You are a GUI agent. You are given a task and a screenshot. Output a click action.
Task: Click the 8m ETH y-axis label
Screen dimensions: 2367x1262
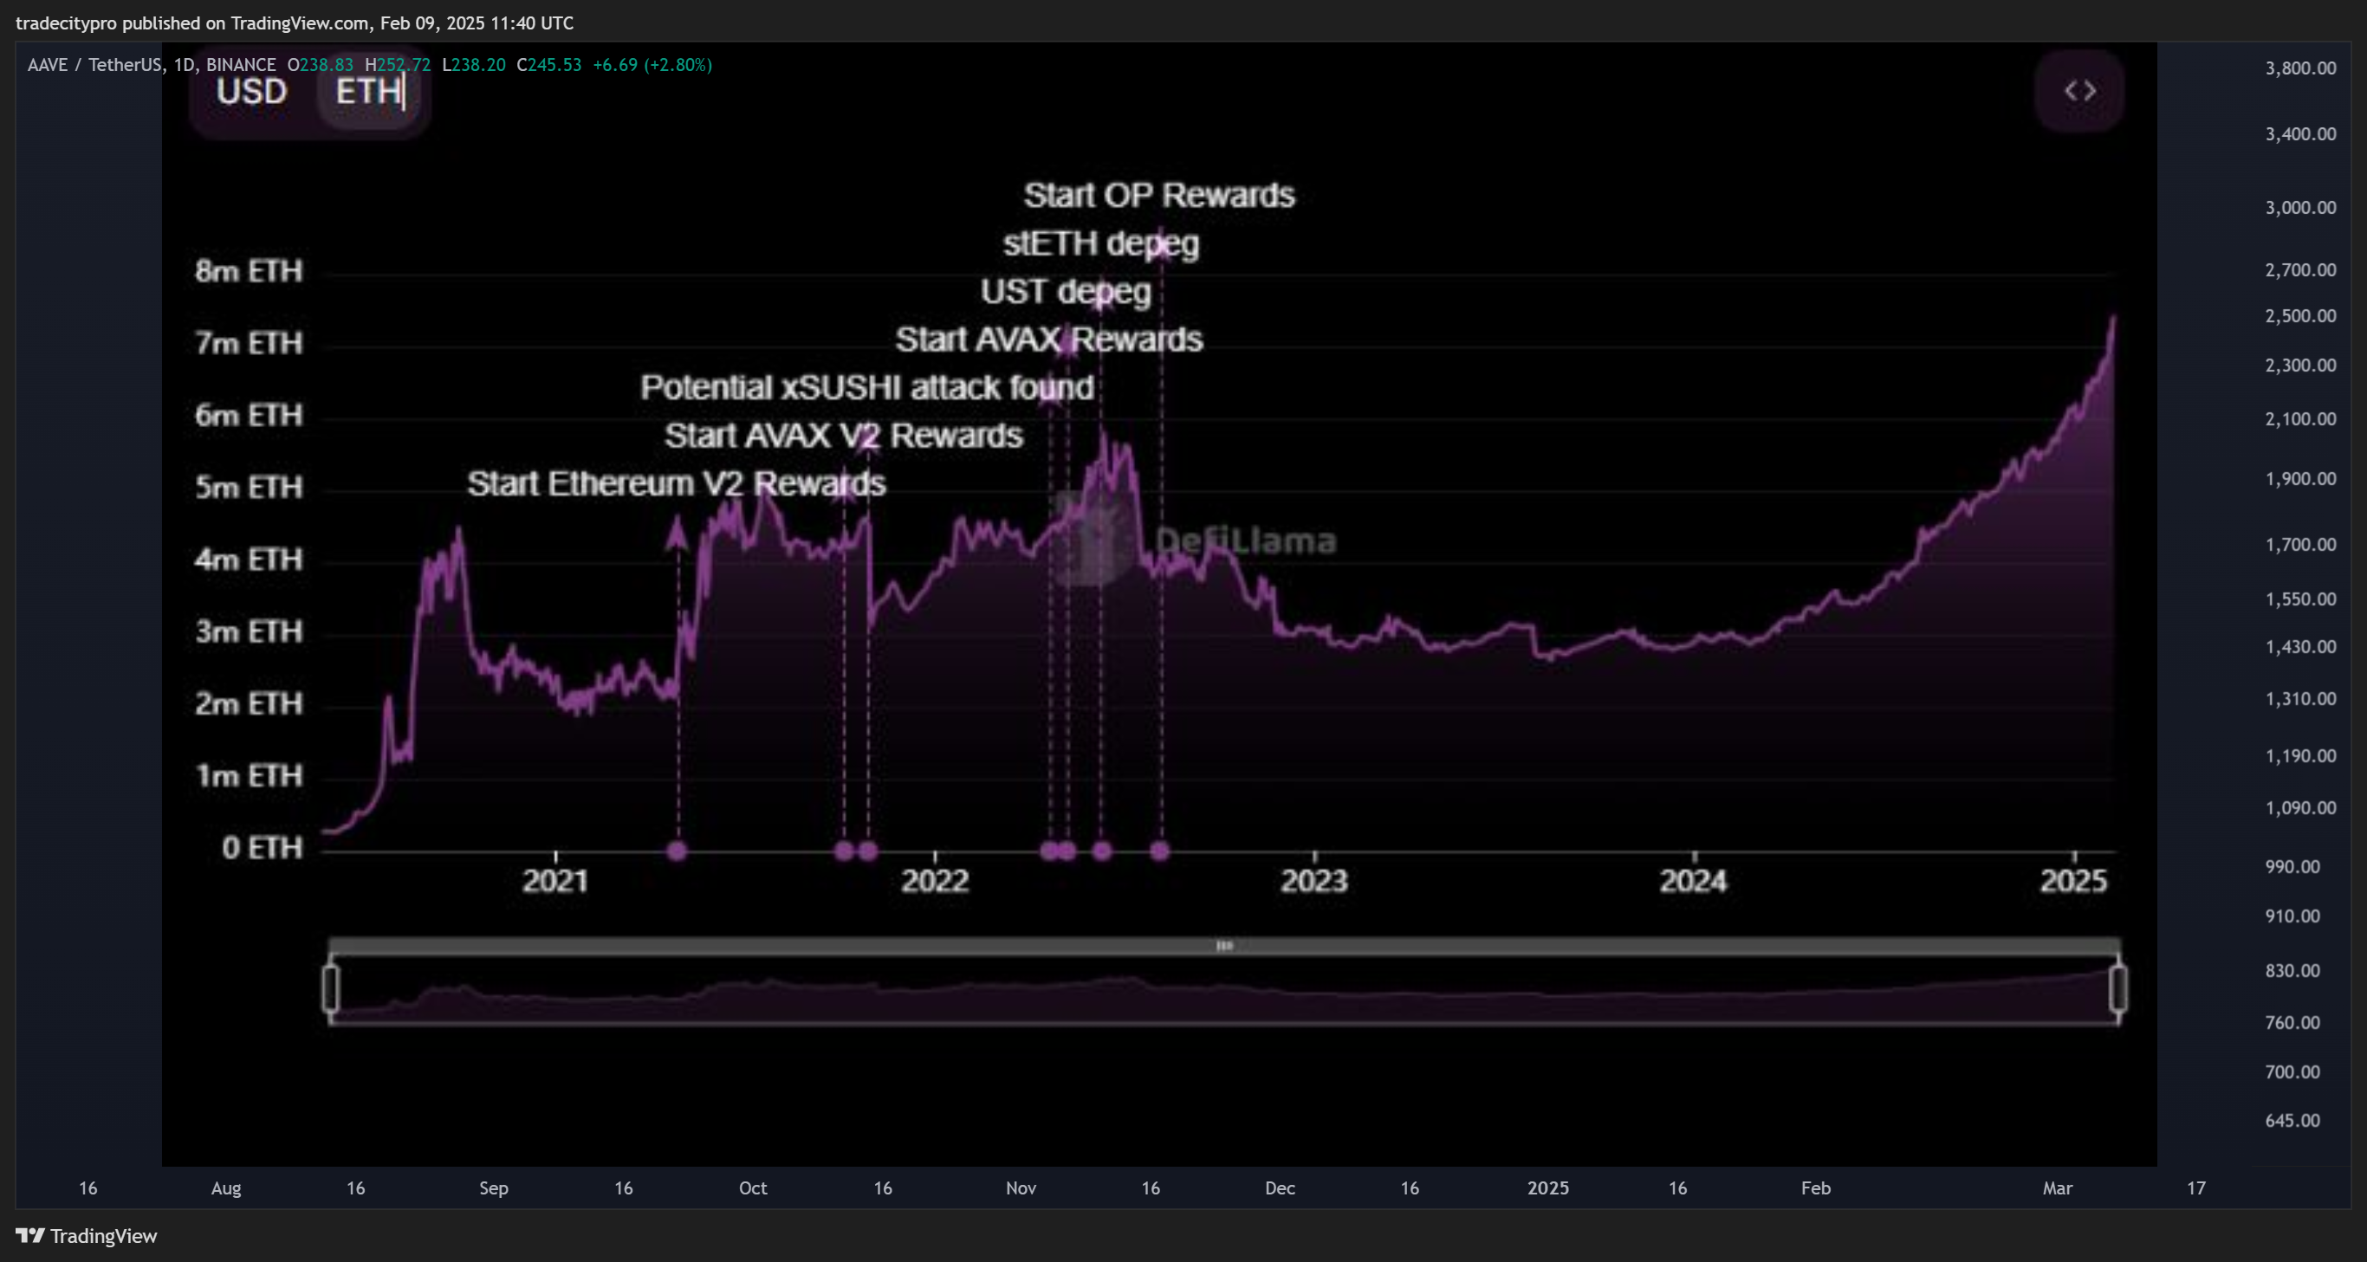click(x=248, y=271)
